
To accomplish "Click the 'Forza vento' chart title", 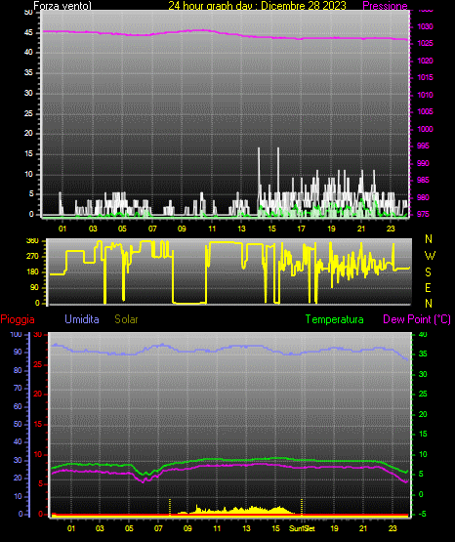I will 62,6.
